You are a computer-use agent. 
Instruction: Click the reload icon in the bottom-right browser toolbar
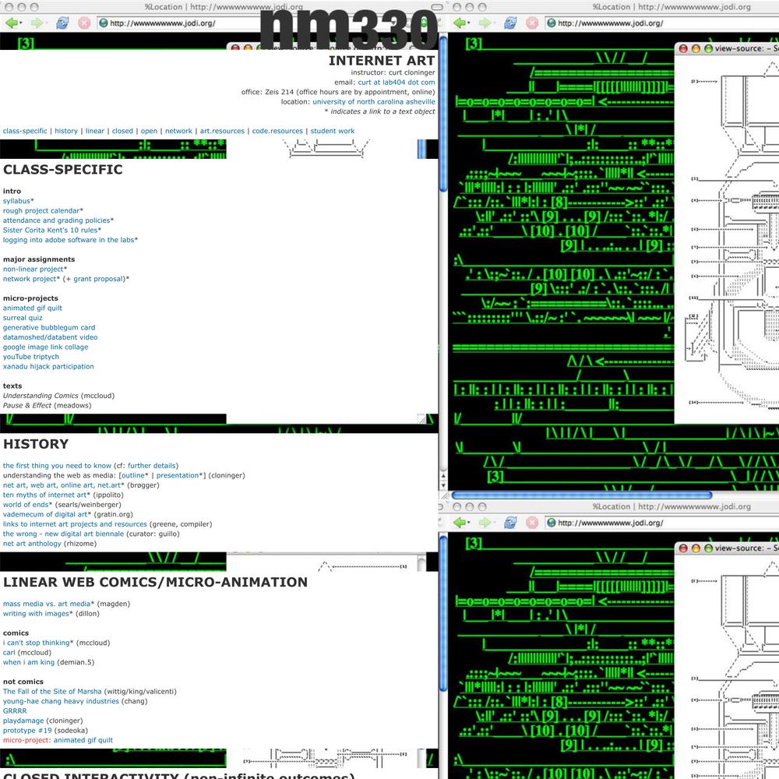coord(510,523)
